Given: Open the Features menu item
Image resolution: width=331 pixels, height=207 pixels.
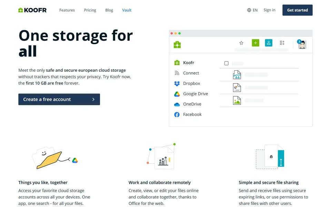Looking at the screenshot, I should pos(67,10).
